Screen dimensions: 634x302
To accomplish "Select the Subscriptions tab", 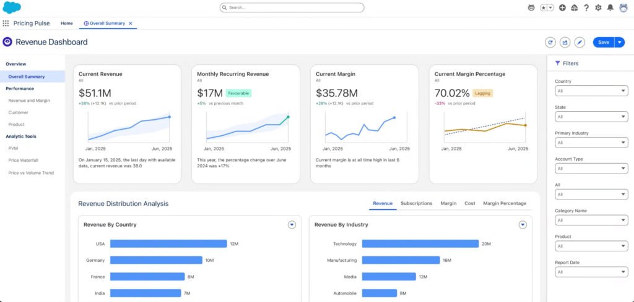I will pos(416,203).
